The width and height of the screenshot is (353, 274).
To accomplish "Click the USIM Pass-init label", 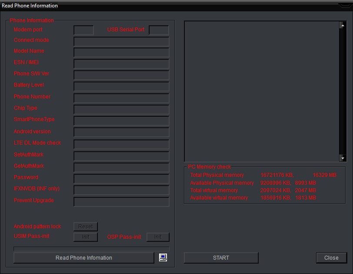I will coord(31,236).
